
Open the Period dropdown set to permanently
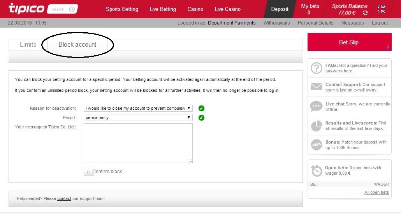(x=138, y=118)
